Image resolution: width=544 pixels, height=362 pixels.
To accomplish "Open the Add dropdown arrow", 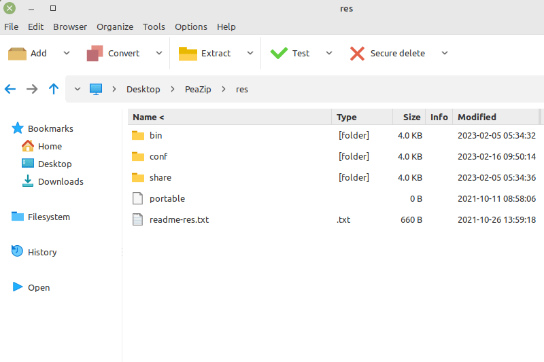I will [x=66, y=53].
